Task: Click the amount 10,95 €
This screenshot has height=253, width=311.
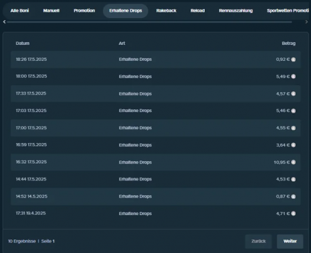Action: (x=282, y=162)
